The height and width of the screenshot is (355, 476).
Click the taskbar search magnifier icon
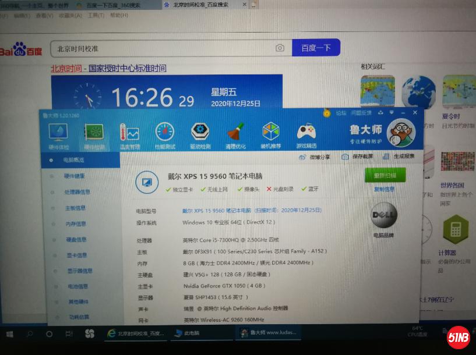30,334
